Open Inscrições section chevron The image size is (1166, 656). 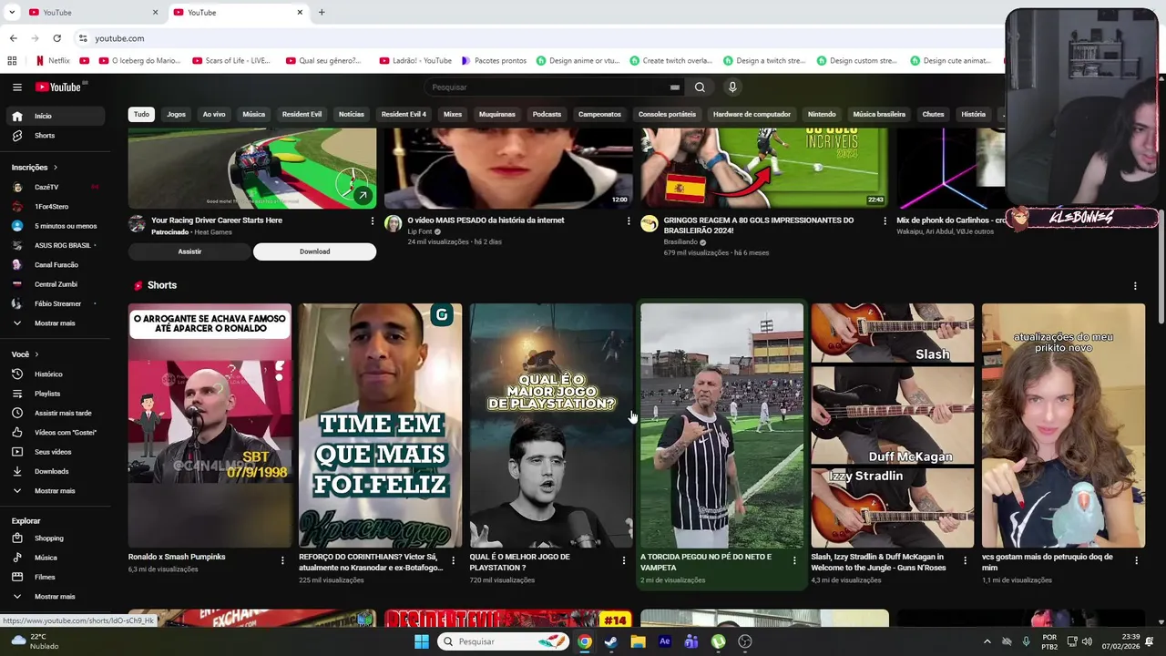coord(56,168)
